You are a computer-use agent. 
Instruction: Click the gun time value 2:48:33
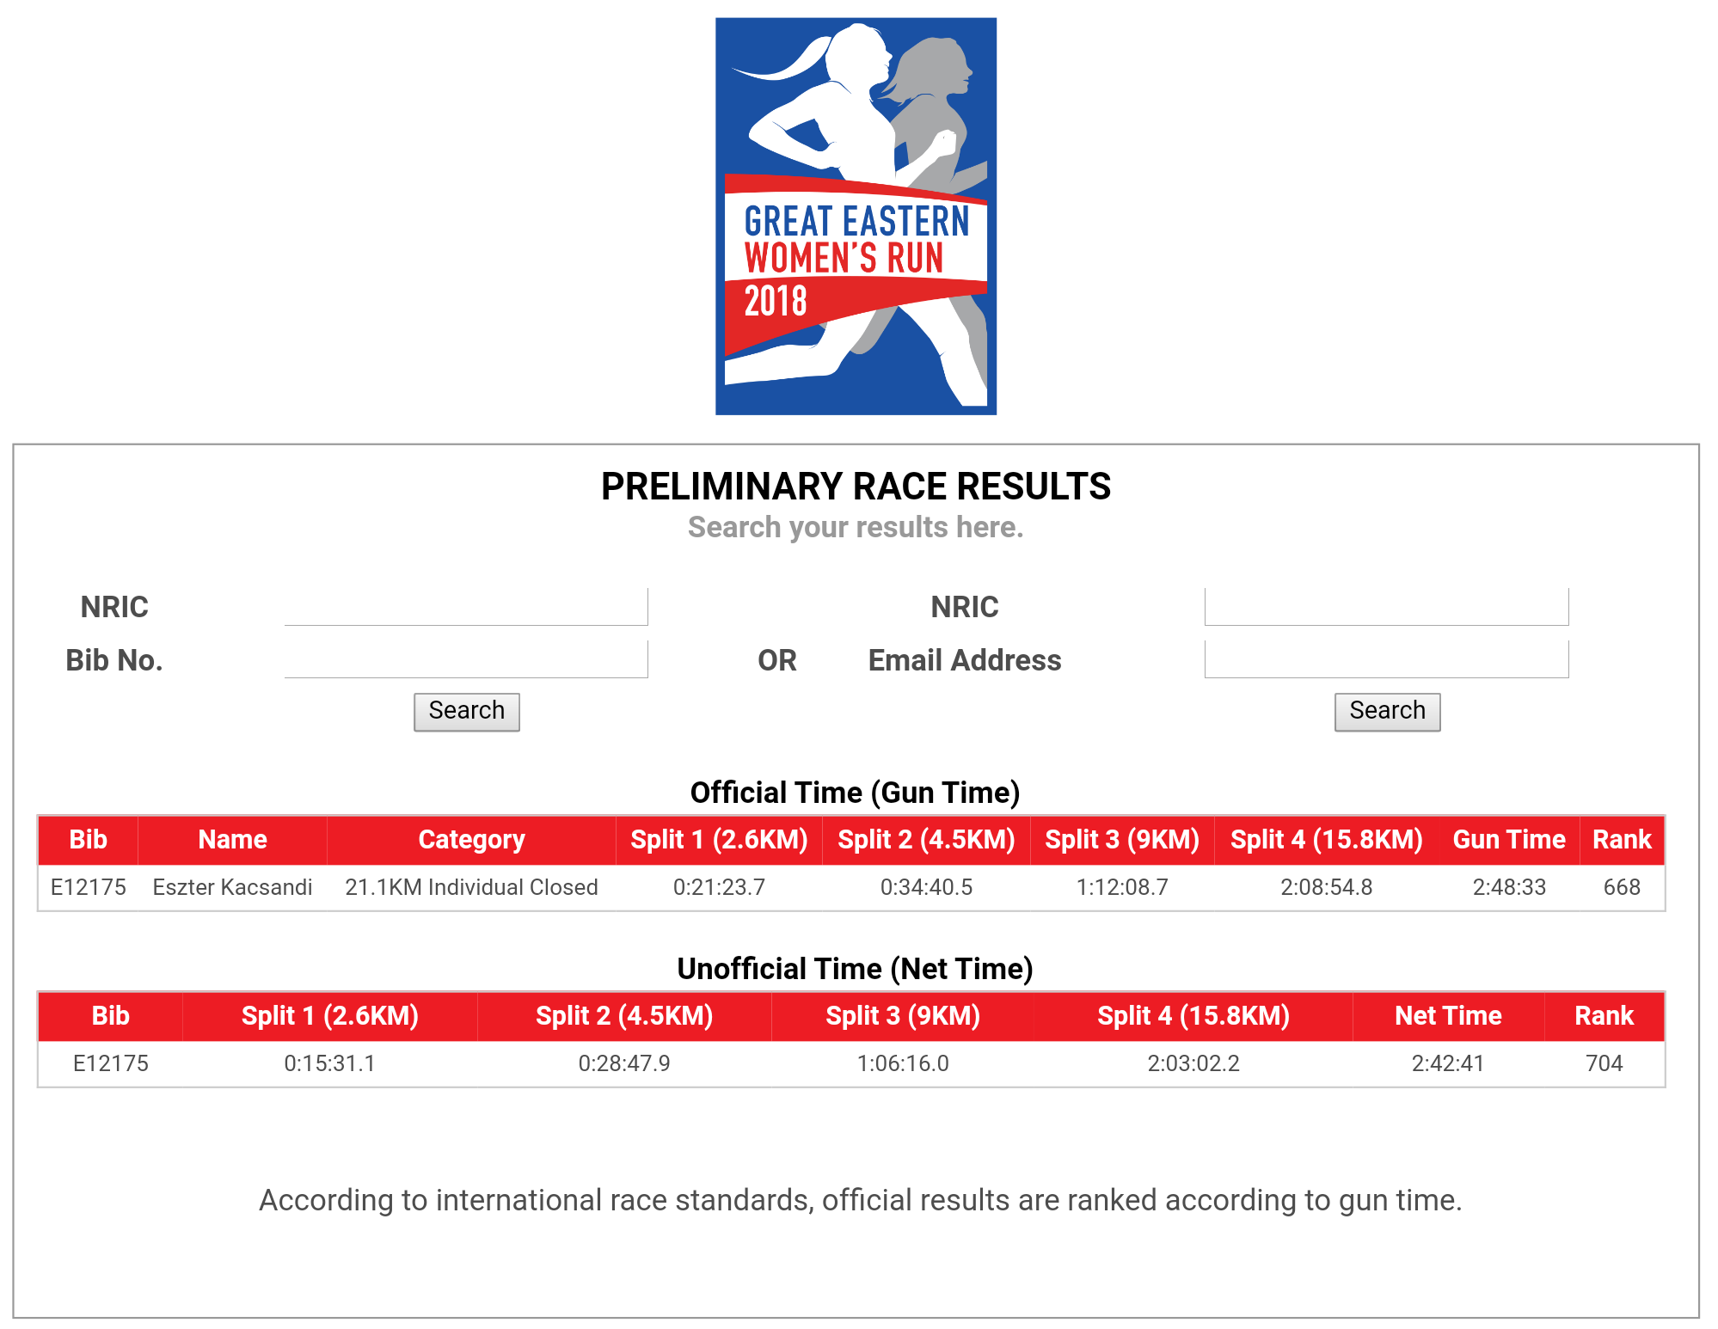pos(1509,887)
